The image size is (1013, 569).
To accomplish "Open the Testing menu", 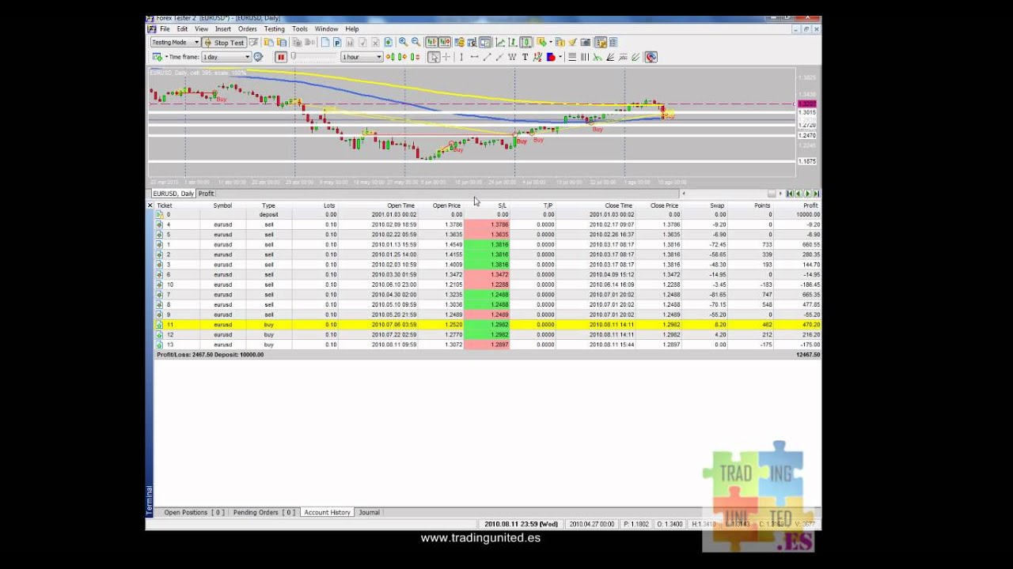I will coord(274,29).
